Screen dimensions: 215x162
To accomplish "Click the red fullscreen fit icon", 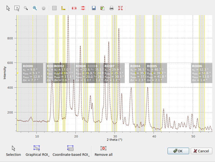I will tap(120, 8).
